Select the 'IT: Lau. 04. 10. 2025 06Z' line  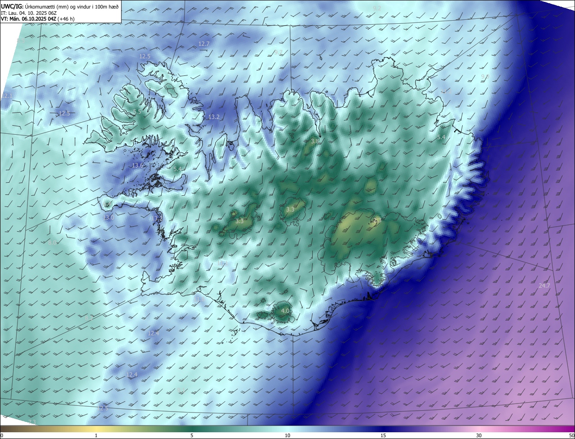(x=29, y=13)
